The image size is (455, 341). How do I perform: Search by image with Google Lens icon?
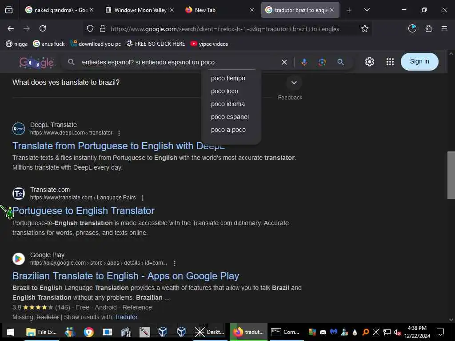322,62
